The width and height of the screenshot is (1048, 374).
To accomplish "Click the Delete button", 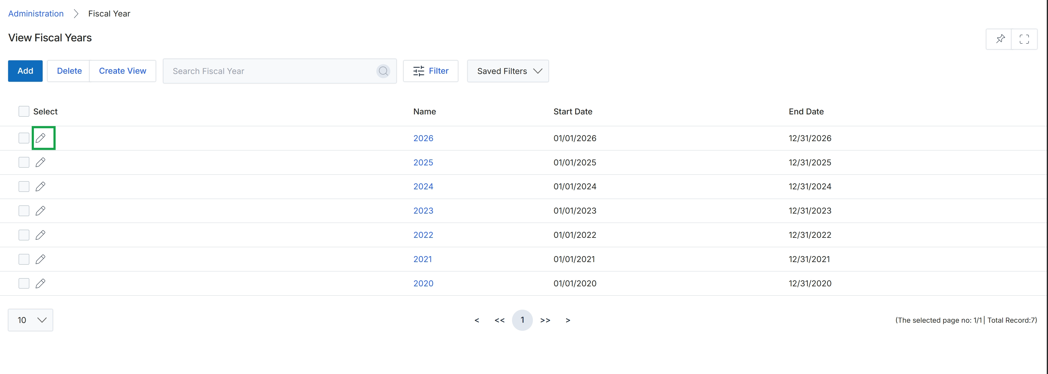I will tap(69, 71).
